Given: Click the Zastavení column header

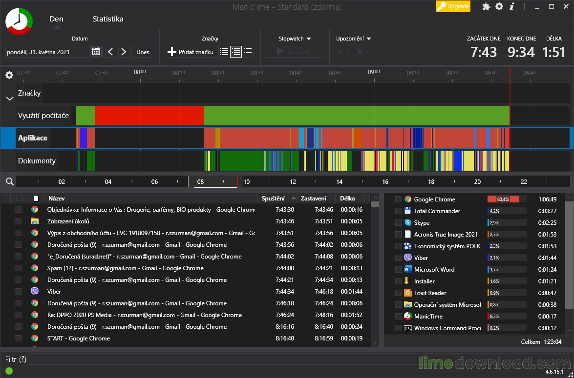Looking at the screenshot, I should (x=316, y=198).
